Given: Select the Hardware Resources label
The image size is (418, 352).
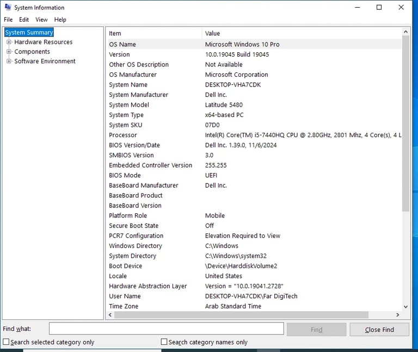Looking at the screenshot, I should coord(44,42).
